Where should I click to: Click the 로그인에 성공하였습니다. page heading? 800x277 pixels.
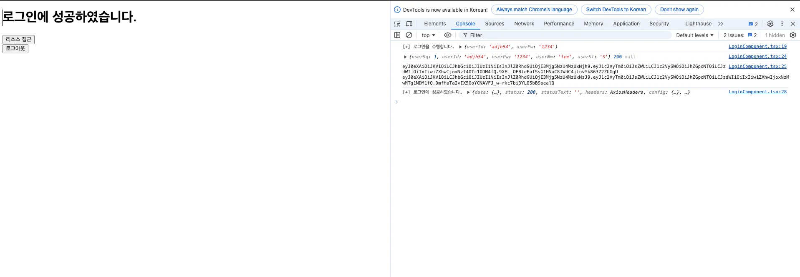click(x=69, y=17)
